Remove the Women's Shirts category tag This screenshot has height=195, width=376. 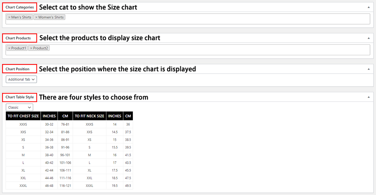[36, 17]
